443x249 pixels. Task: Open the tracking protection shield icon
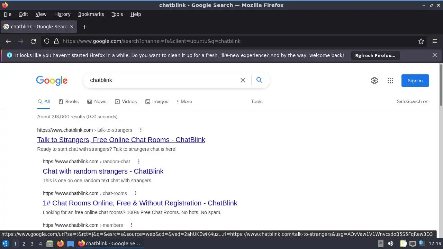[47, 41]
